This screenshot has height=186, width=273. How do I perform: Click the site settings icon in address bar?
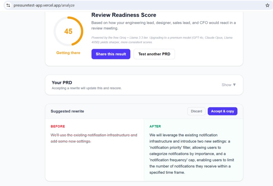coord(8,5)
